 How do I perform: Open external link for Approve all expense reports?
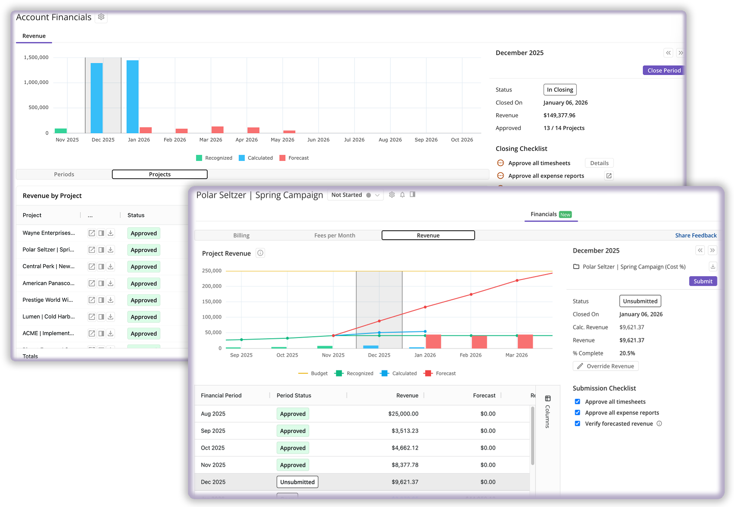[609, 176]
